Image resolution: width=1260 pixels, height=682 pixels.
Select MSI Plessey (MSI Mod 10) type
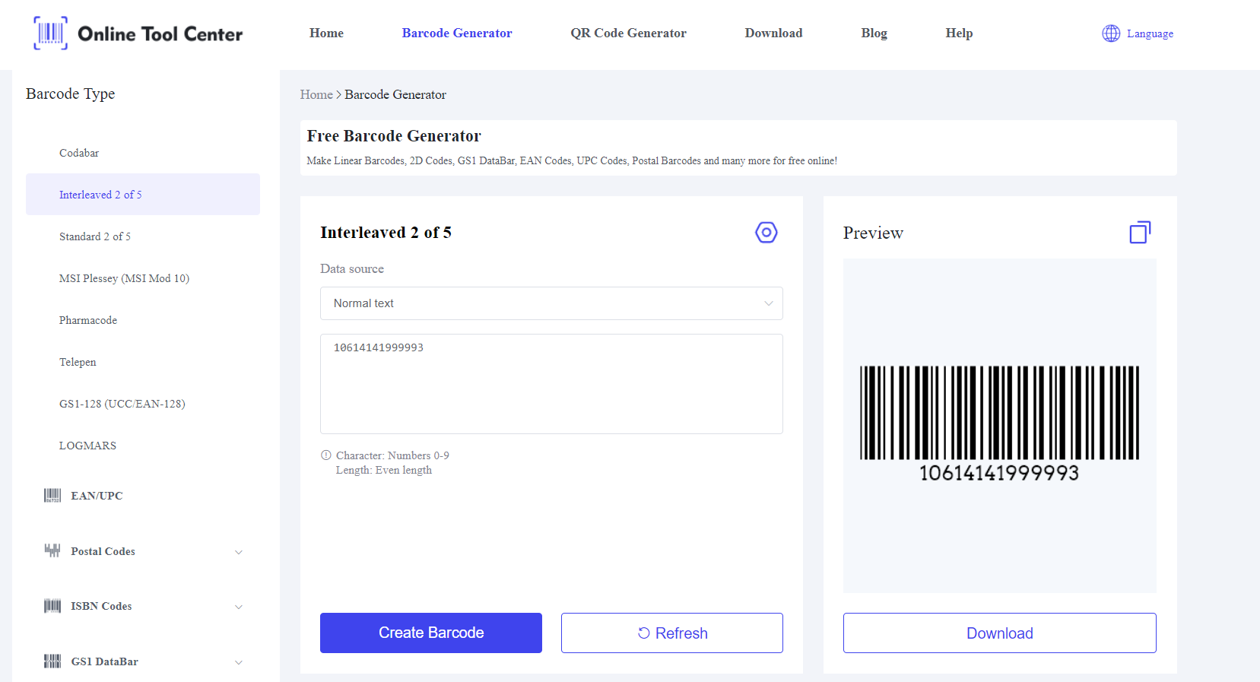coord(124,278)
